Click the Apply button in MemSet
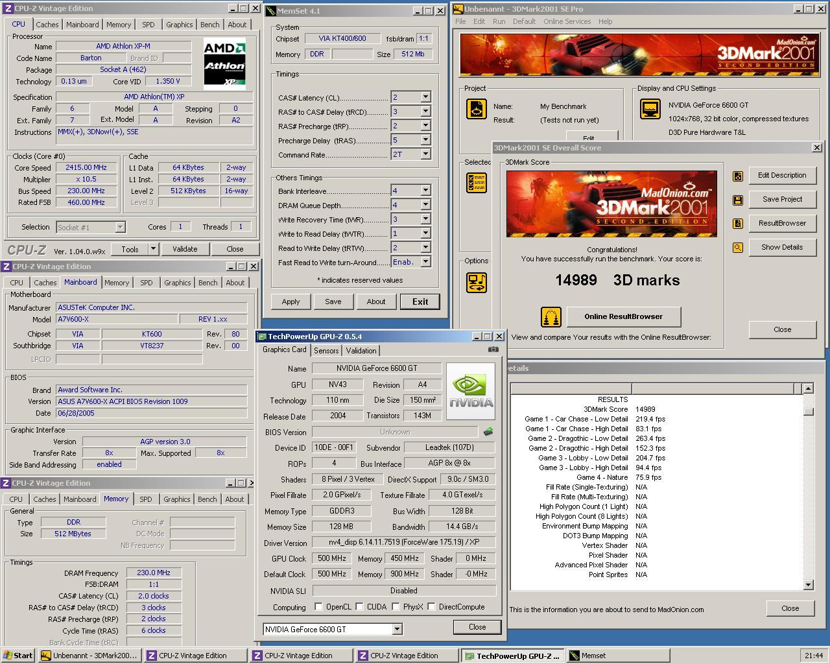The height and width of the screenshot is (664, 830). pyautogui.click(x=290, y=302)
